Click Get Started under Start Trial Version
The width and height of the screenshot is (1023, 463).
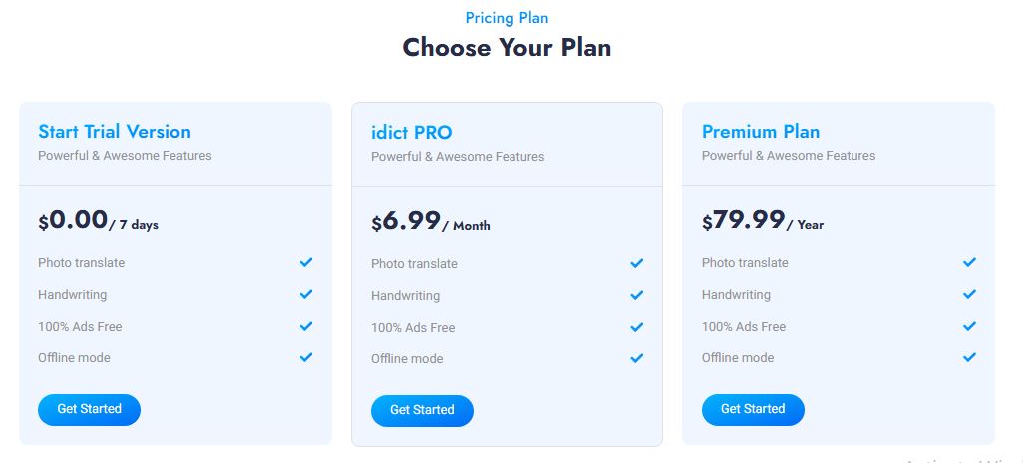click(89, 409)
